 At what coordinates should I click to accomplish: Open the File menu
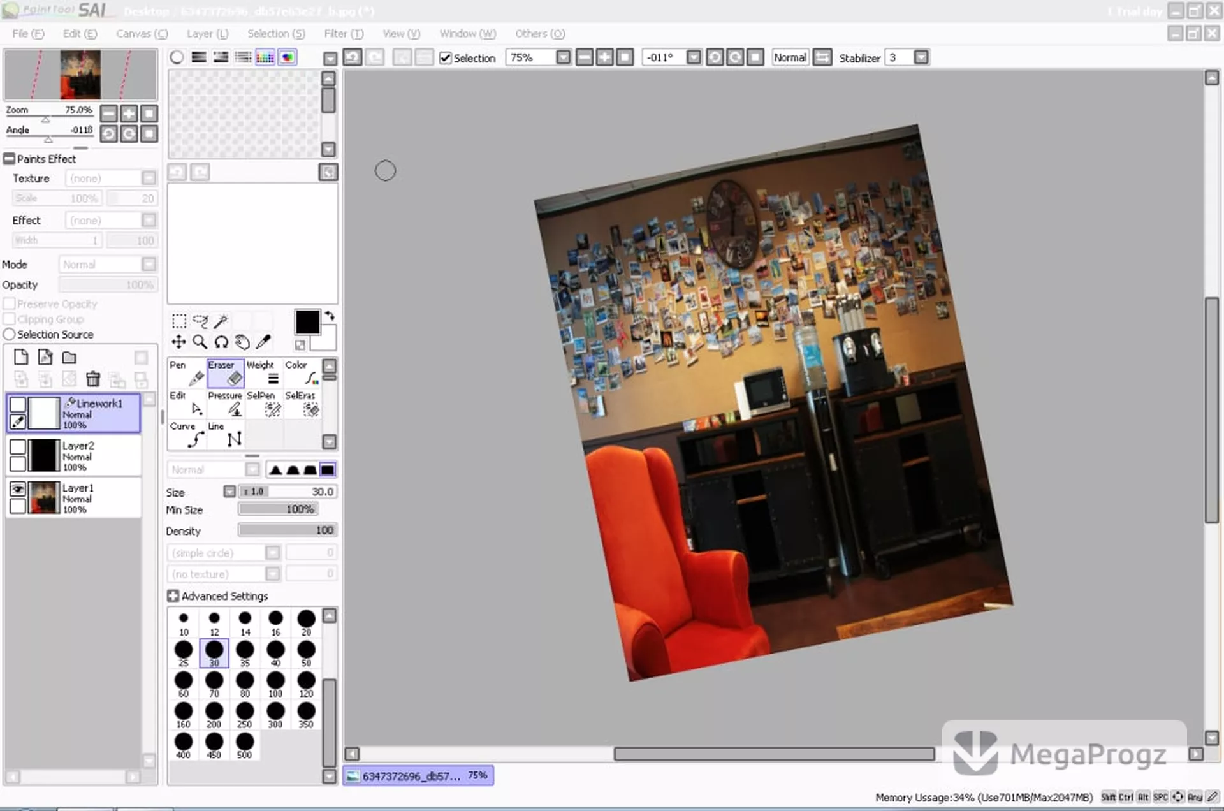tap(28, 34)
